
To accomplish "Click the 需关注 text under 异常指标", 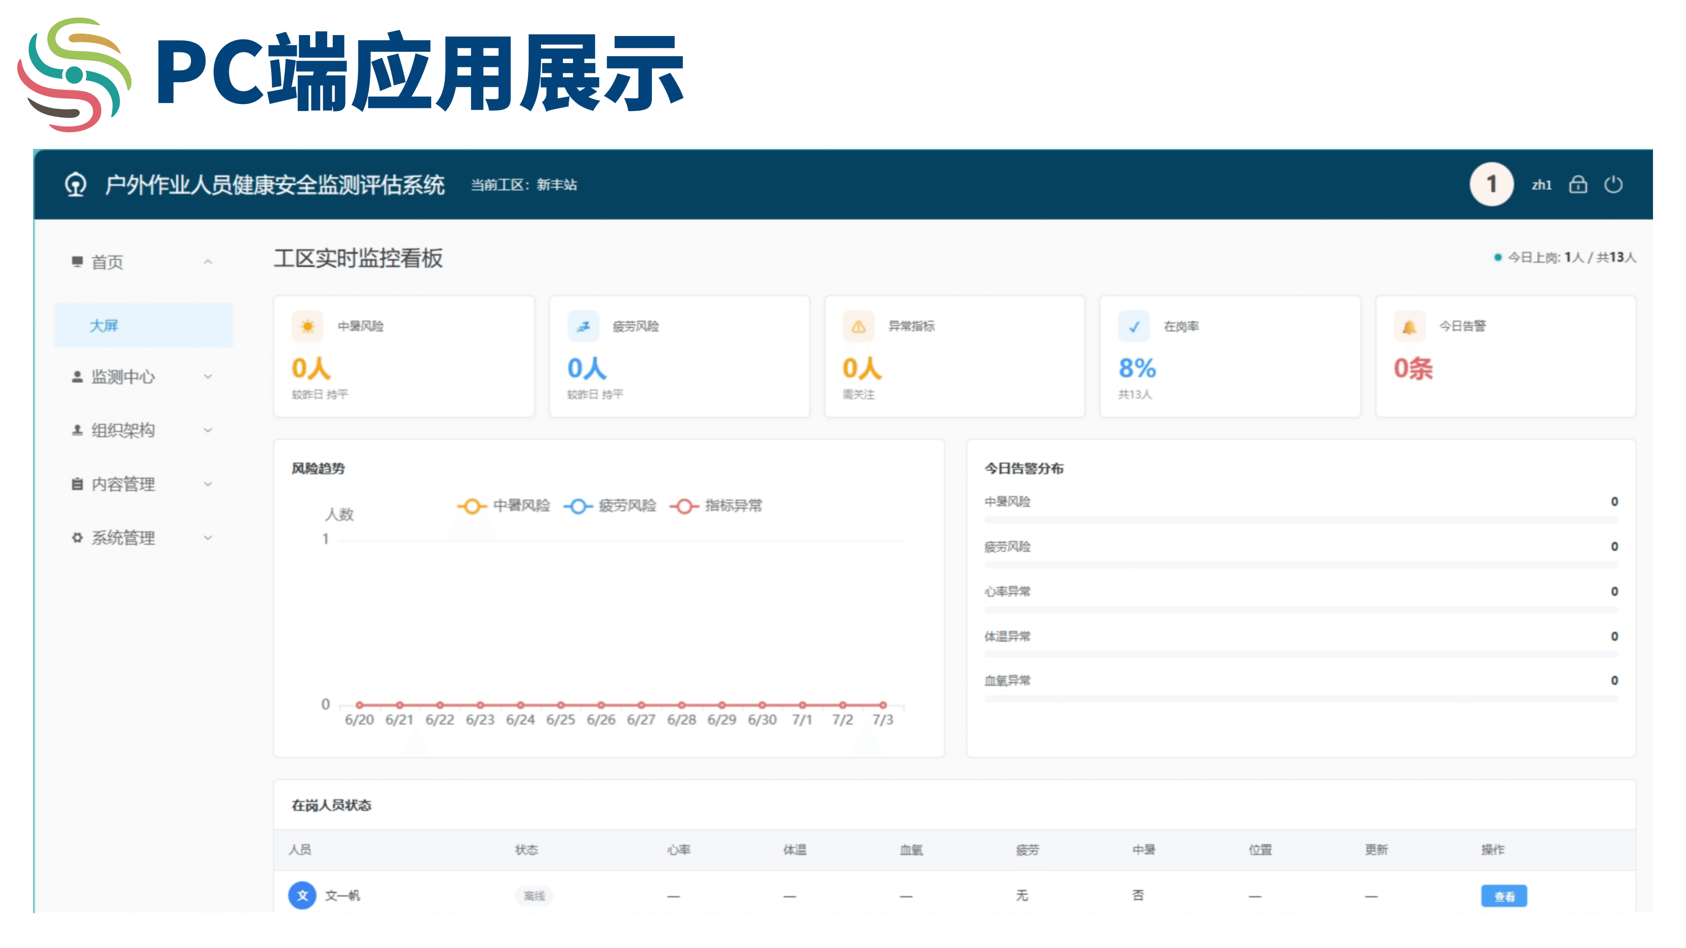I will 859,395.
